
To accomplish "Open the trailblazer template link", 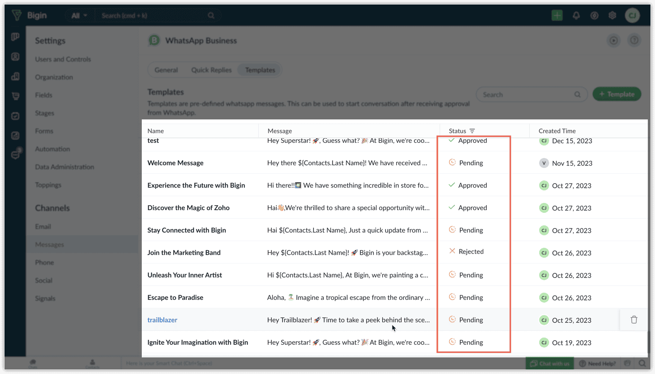I will coord(162,320).
